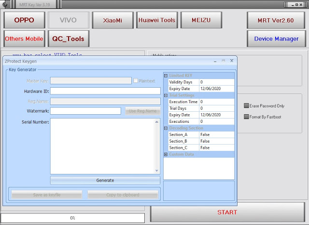This screenshot has width=309, height=225.
Task: Launch MRT Ver2.60
Action: tap(276, 20)
